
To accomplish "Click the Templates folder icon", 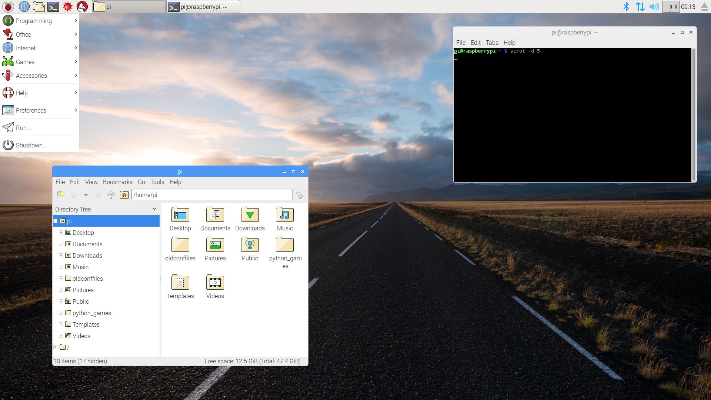I will (180, 283).
